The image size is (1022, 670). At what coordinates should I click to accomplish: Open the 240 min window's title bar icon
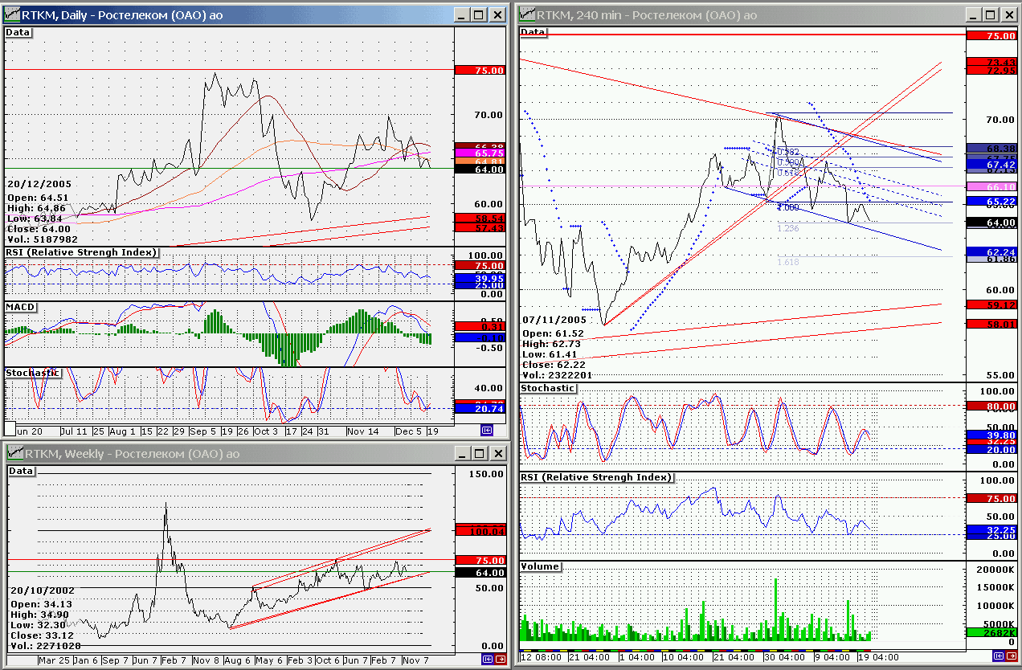click(527, 15)
